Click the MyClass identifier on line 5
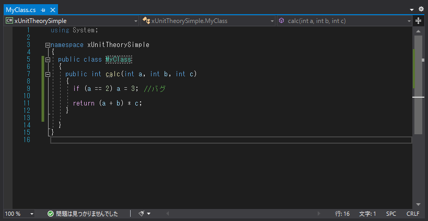The width and height of the screenshot is (428, 221). coord(119,59)
